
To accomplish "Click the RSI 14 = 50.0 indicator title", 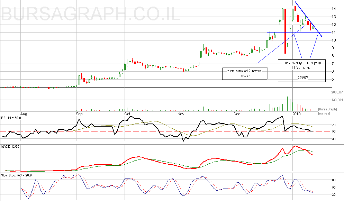I will (11, 118).
